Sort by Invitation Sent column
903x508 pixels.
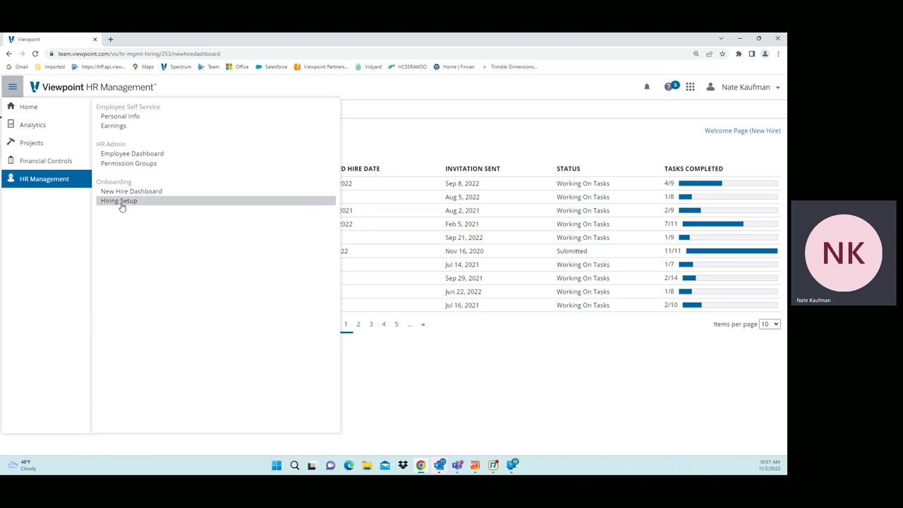point(473,169)
